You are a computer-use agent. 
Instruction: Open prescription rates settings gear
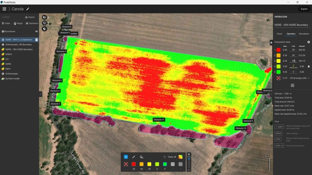point(308,42)
